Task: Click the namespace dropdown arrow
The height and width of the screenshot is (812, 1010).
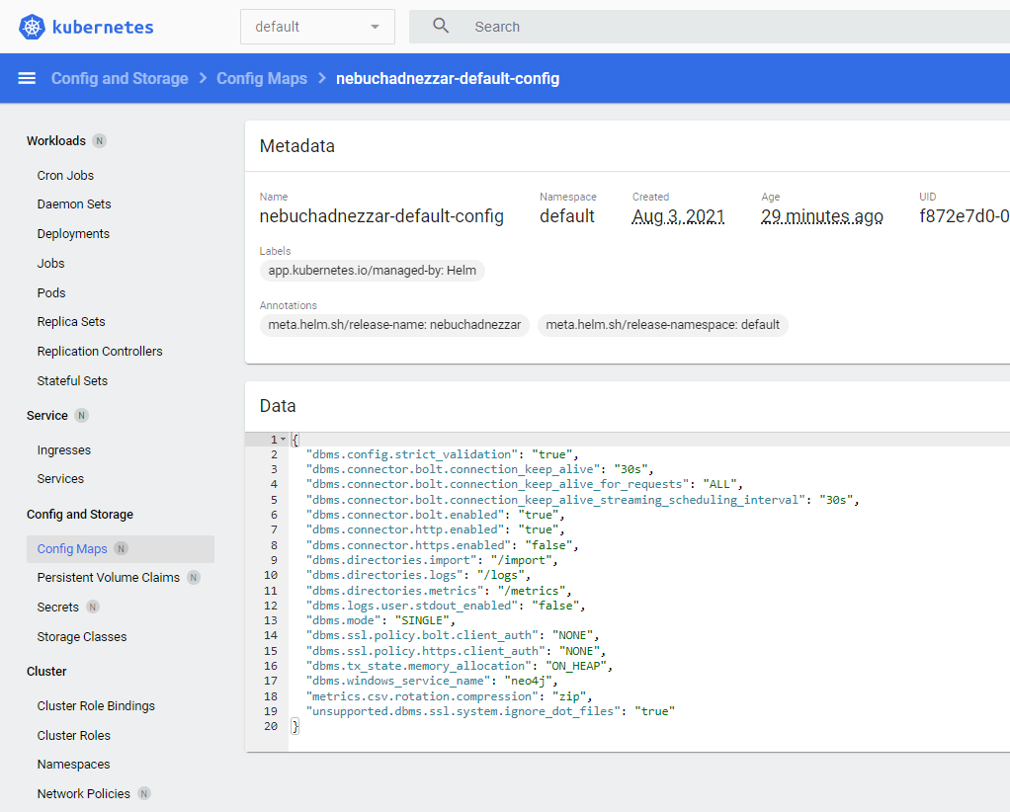Action: point(375,27)
